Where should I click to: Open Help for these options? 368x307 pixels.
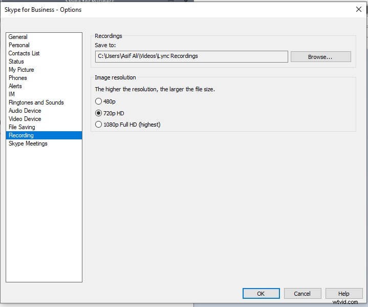point(344,294)
